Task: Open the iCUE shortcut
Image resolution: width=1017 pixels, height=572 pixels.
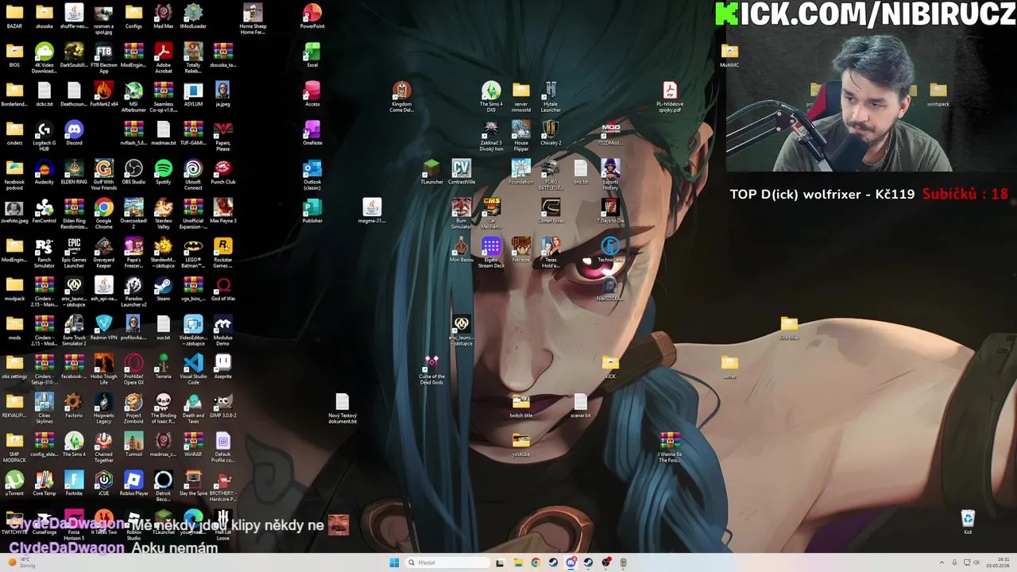Action: 104,483
